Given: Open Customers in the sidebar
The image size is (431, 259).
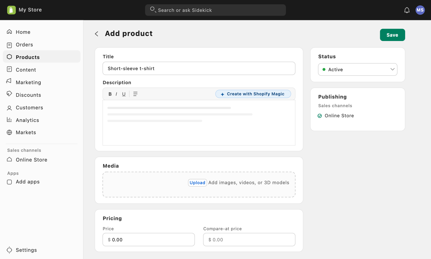Looking at the screenshot, I should [41, 107].
